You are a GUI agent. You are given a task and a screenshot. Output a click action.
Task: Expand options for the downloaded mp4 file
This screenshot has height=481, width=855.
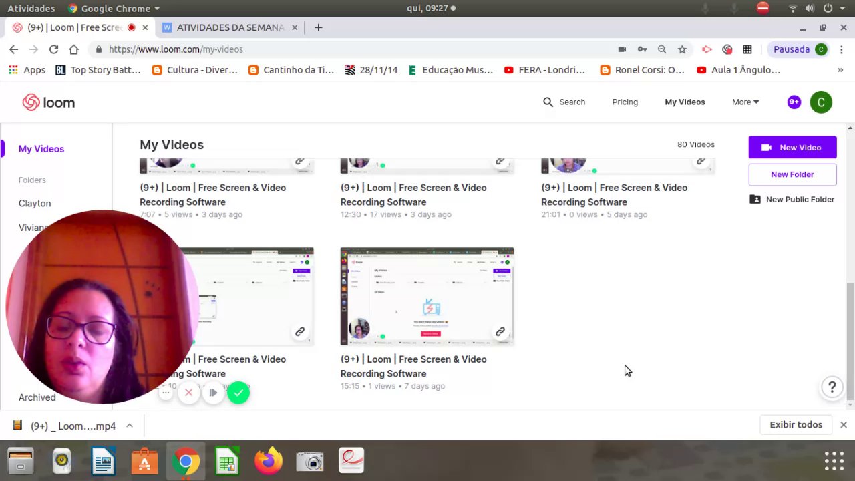point(130,426)
